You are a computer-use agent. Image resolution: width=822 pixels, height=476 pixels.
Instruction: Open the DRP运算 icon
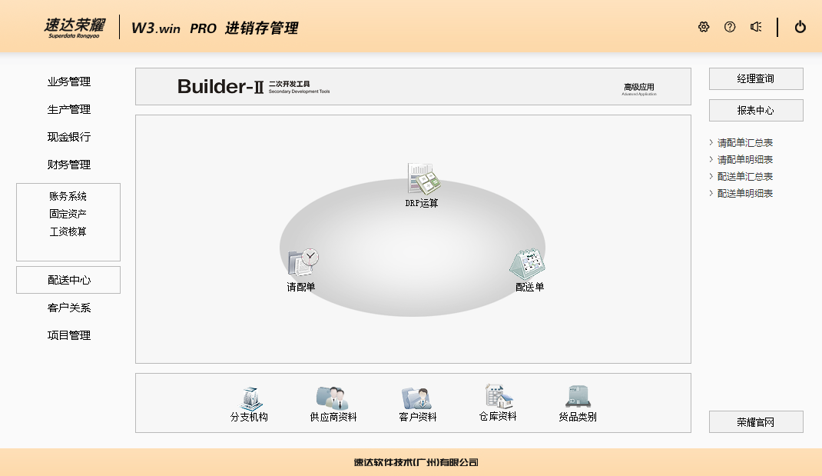[423, 179]
